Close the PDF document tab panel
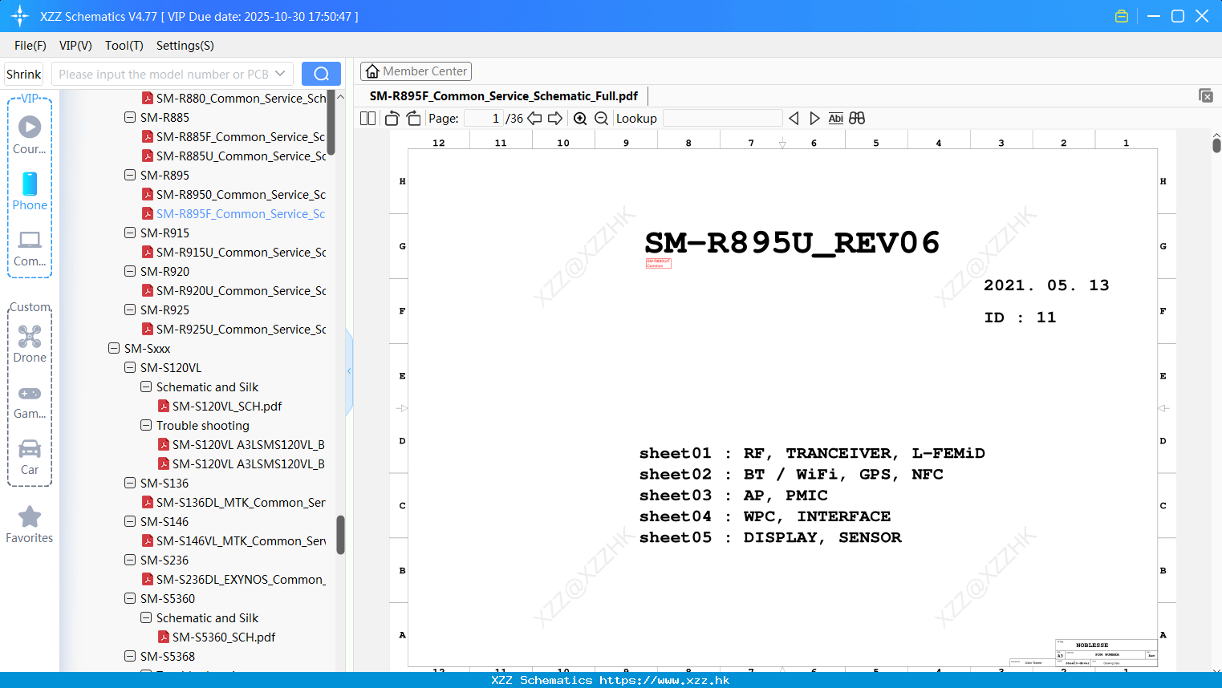Screen dimensions: 1222x688 (1206, 95)
